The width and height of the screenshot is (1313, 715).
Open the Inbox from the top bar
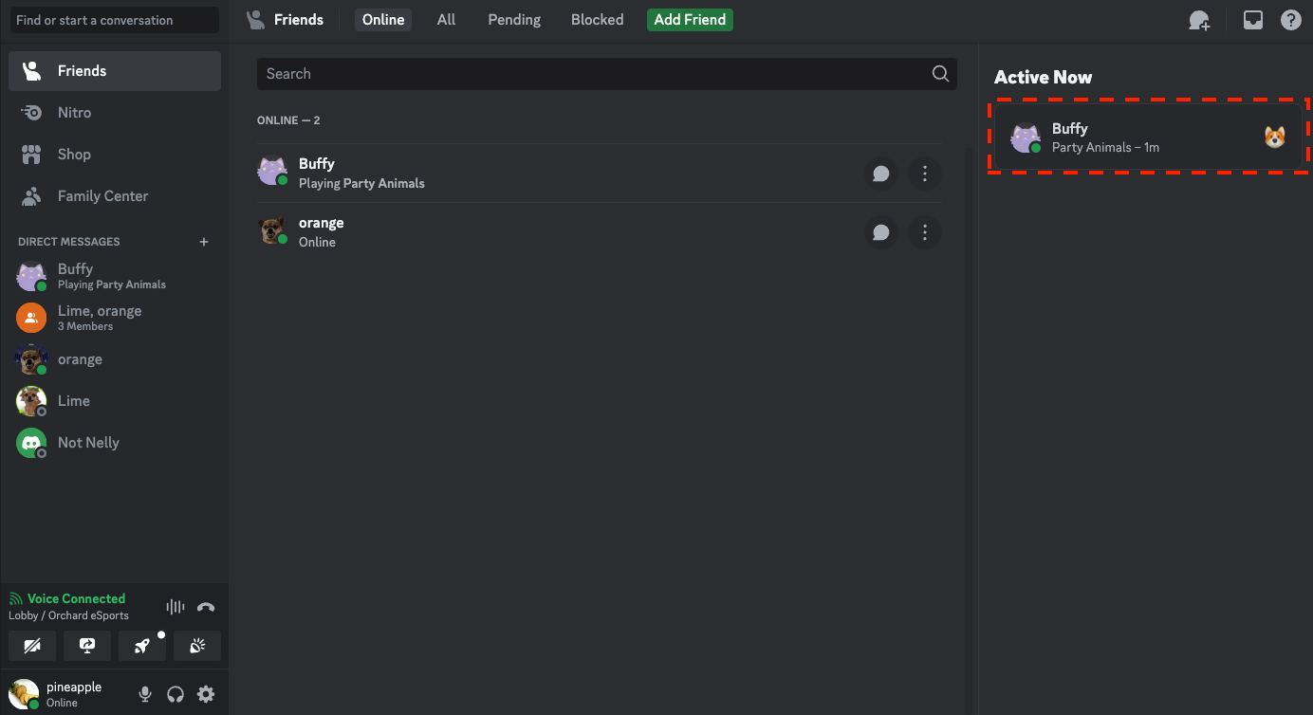[x=1252, y=19]
